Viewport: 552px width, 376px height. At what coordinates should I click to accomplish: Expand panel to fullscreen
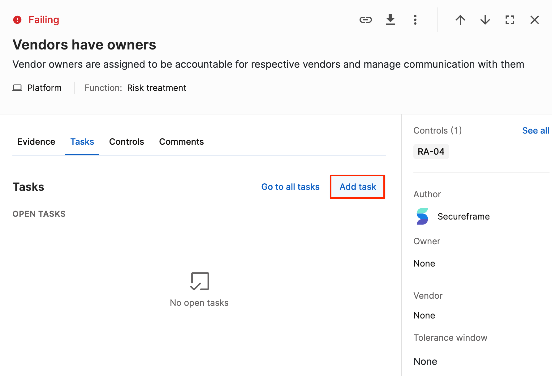[x=510, y=20]
